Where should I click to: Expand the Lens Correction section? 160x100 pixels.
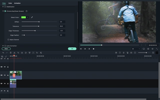(3, 46)
